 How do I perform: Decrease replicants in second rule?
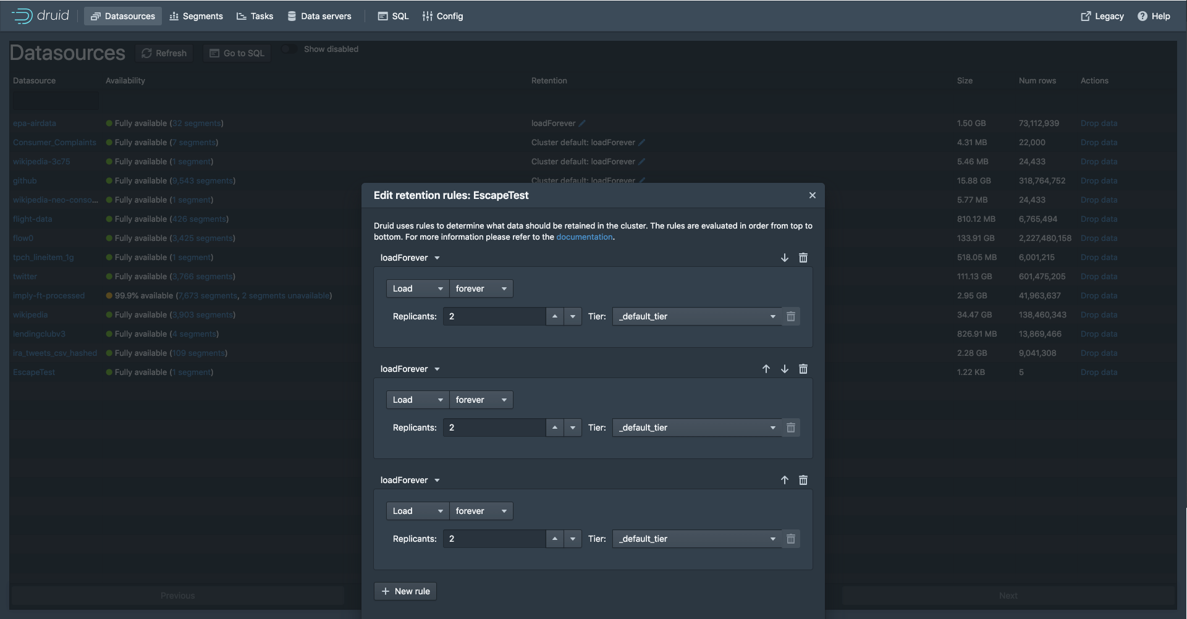pyautogui.click(x=573, y=427)
